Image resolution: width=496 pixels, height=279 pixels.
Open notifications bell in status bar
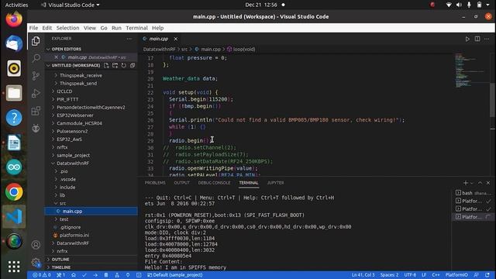[487, 275]
